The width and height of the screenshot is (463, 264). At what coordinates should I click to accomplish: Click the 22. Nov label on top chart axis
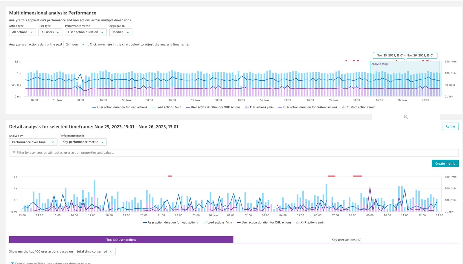(x=126, y=100)
